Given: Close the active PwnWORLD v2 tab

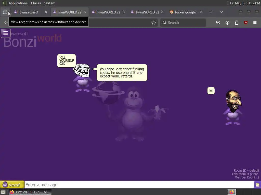Looking at the screenshot, I should [x=85, y=12].
